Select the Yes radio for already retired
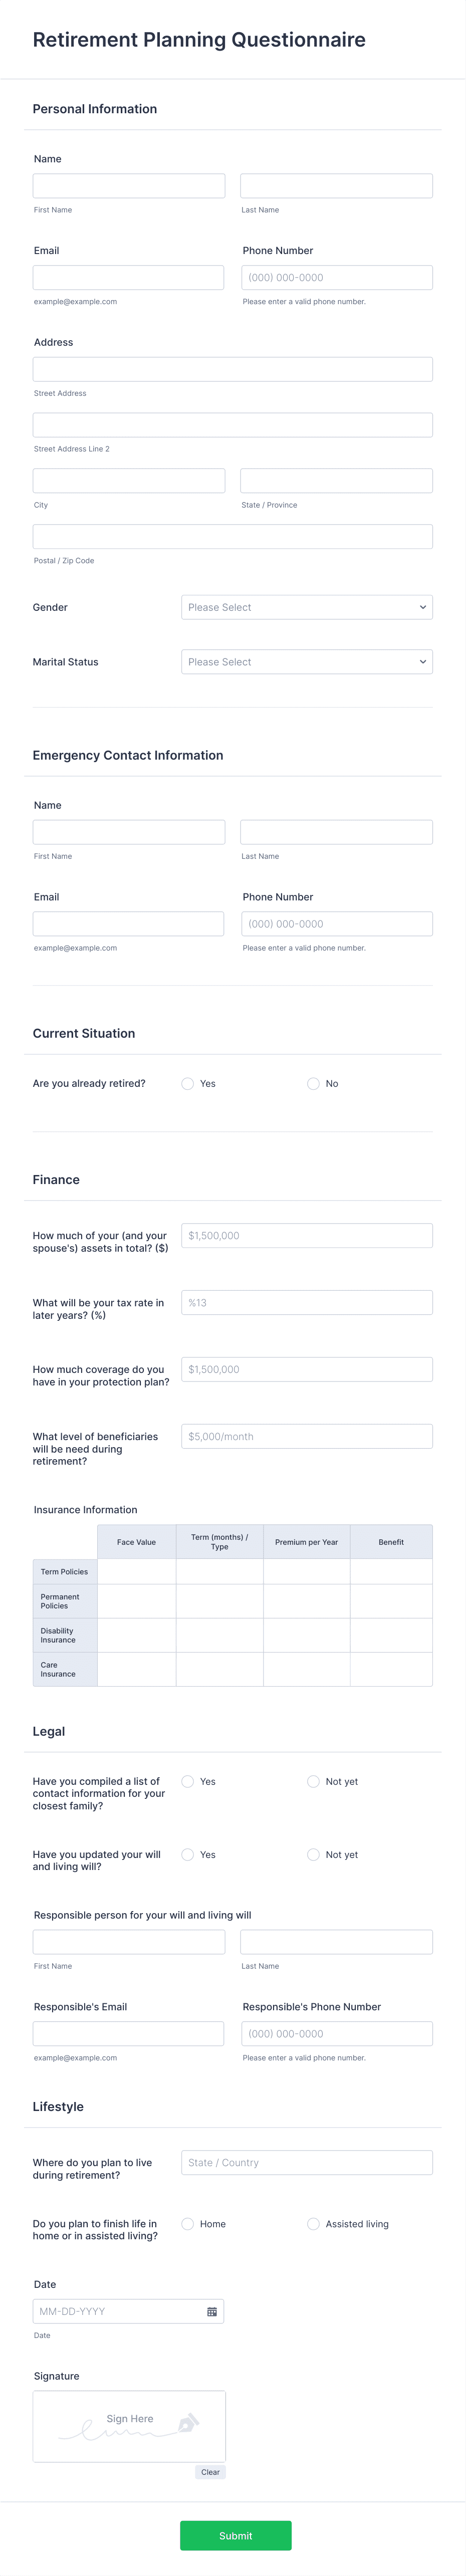Image resolution: width=466 pixels, height=2576 pixels. pos(186,1083)
